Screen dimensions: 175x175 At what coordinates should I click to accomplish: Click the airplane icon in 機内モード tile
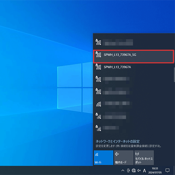pyautogui.click(x=117, y=154)
